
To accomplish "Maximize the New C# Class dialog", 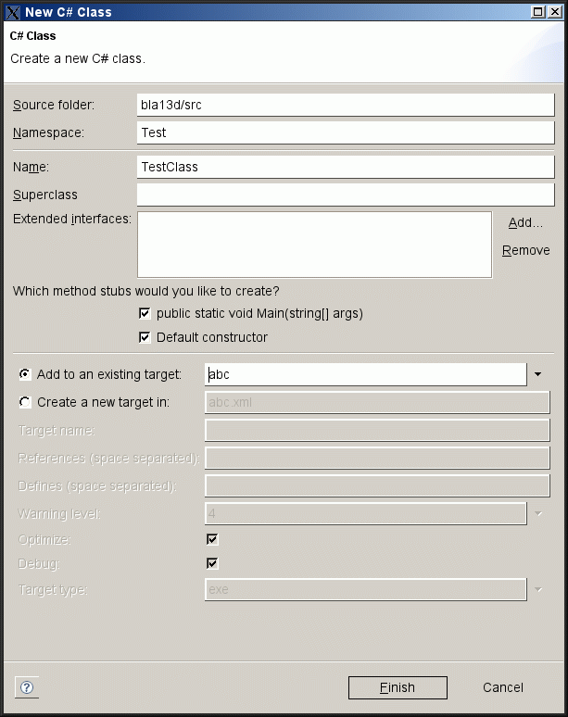I will point(539,12).
